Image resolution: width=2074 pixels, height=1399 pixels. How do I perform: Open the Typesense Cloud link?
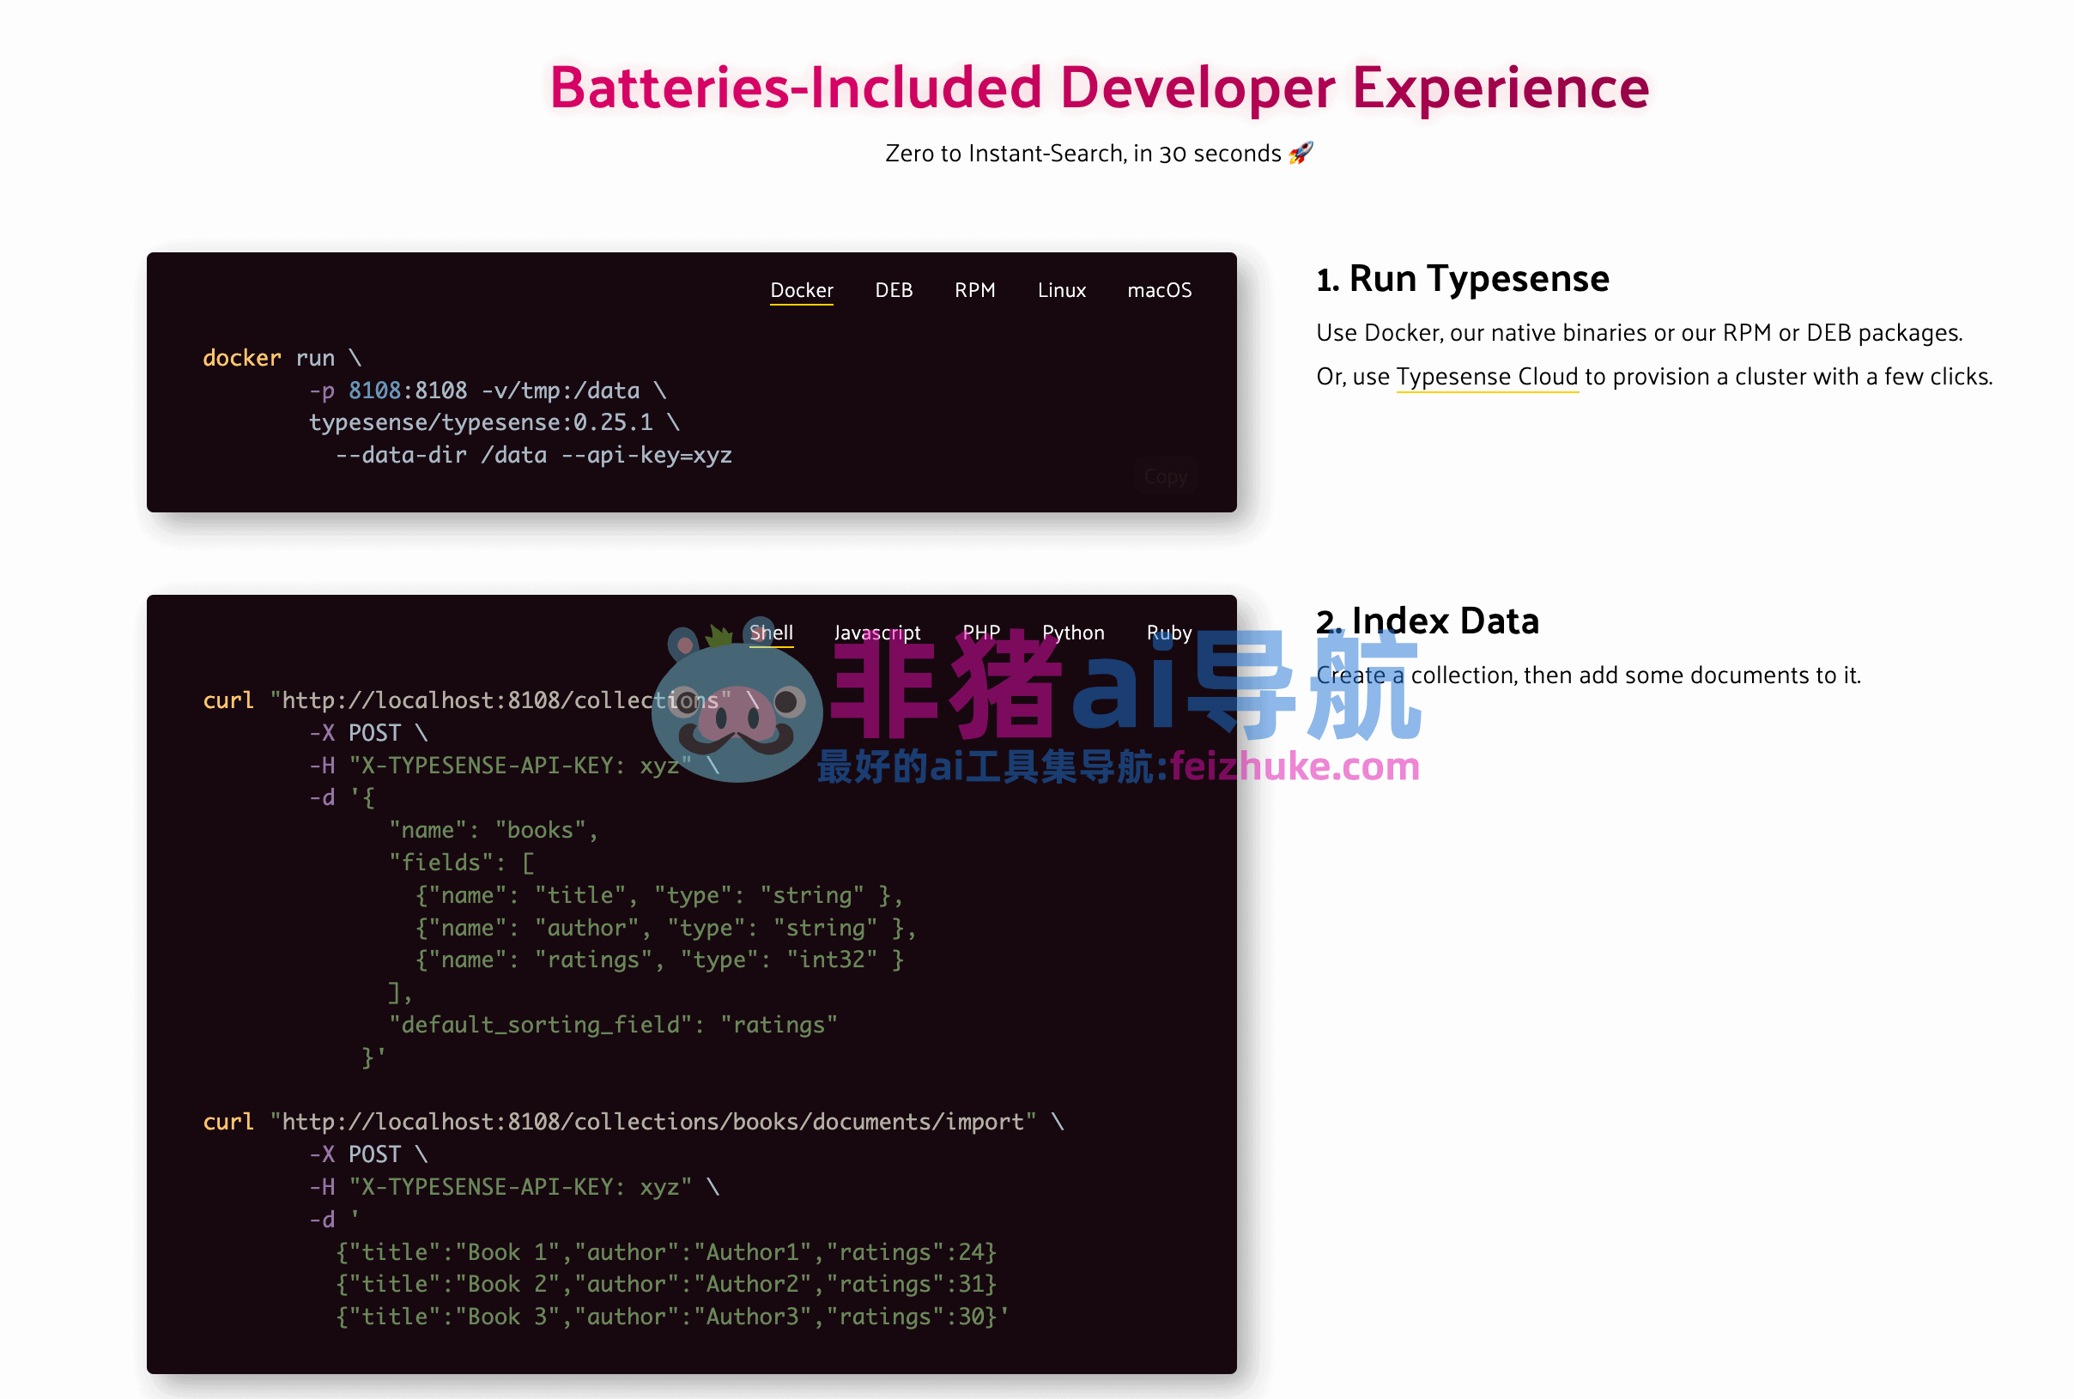(x=1486, y=376)
